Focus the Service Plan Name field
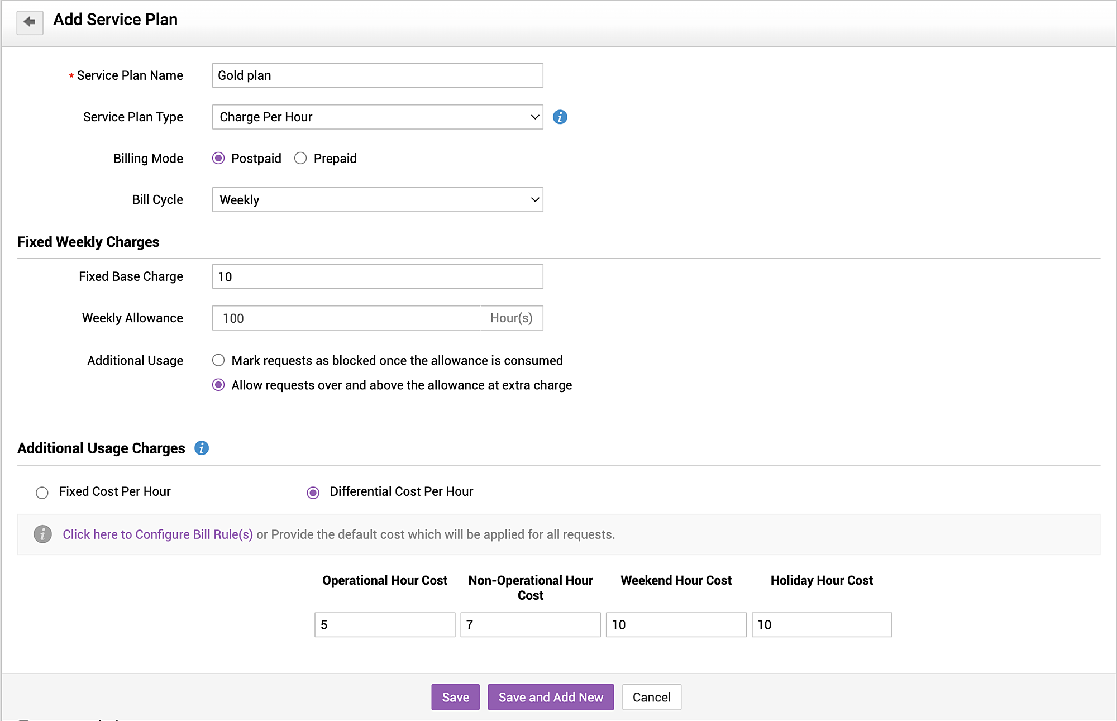Screen dimensions: 1117x721 (x=377, y=75)
